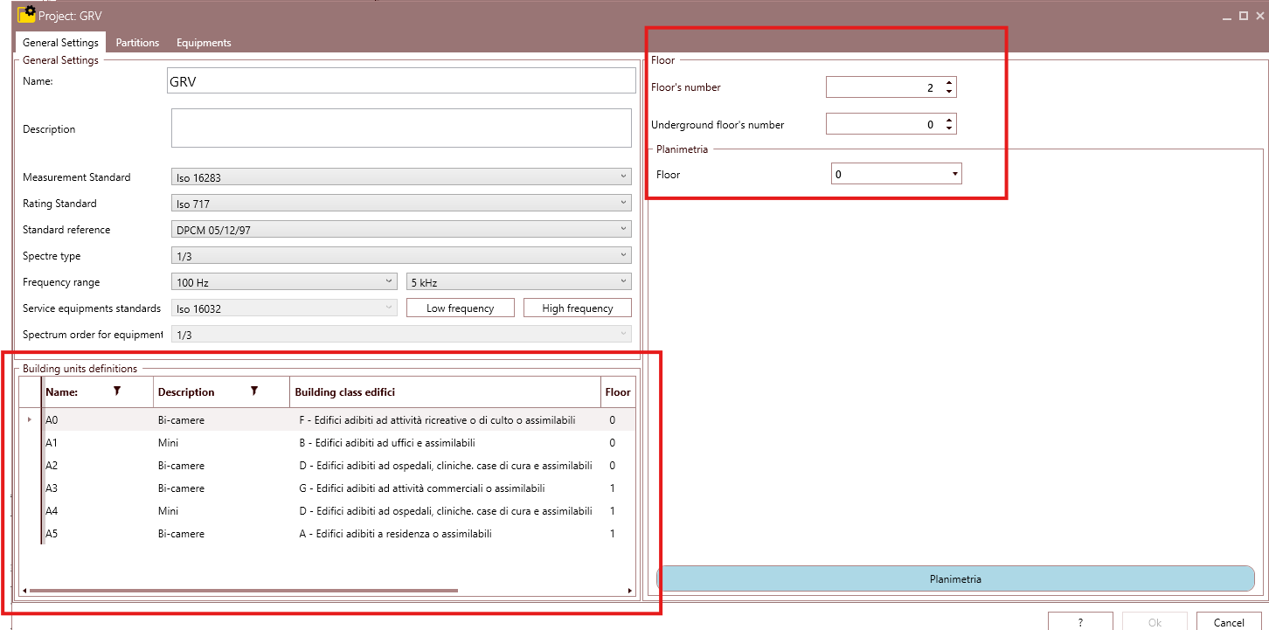Open the 5 kHz frequency range dropdown
Image resolution: width=1269 pixels, height=630 pixels.
coord(518,281)
